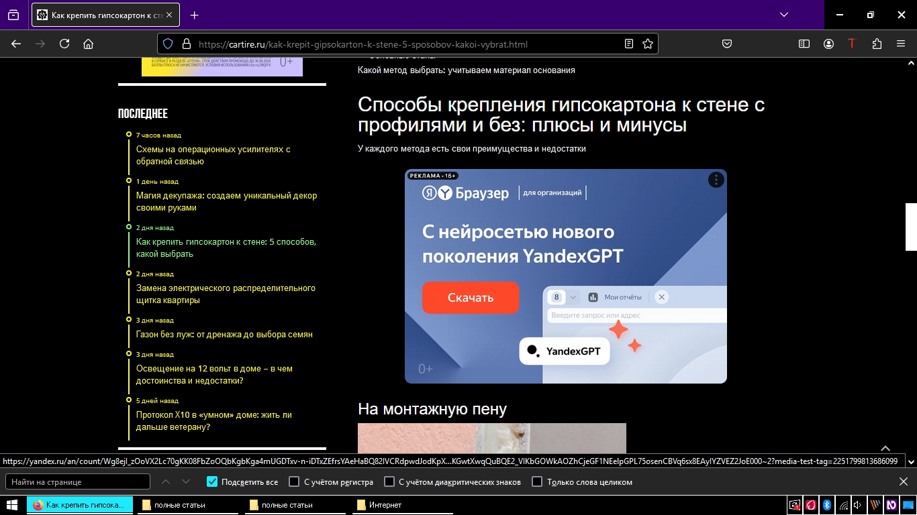Click the top scrollbar up arrow

pos(911,62)
